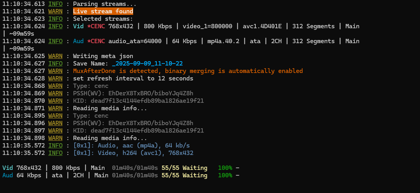This screenshot has height=193, width=420.
Task: Click the orange MuxAfterDone warning message
Action: 188,71
